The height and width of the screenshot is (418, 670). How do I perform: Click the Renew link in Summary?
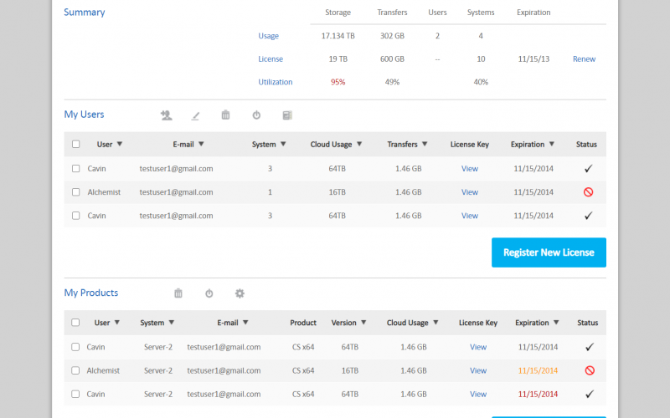coord(584,59)
